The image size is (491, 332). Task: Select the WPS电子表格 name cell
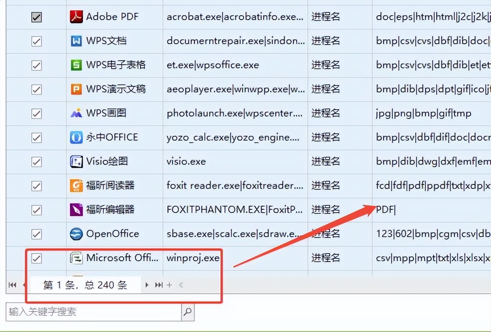click(115, 65)
